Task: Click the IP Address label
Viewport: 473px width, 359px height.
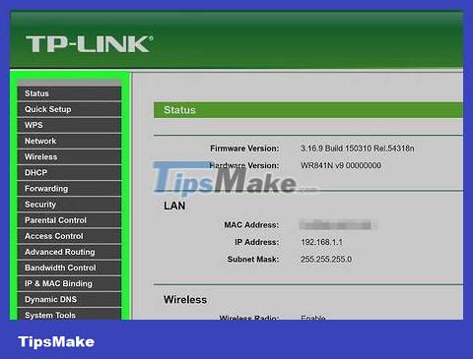Action: (257, 242)
